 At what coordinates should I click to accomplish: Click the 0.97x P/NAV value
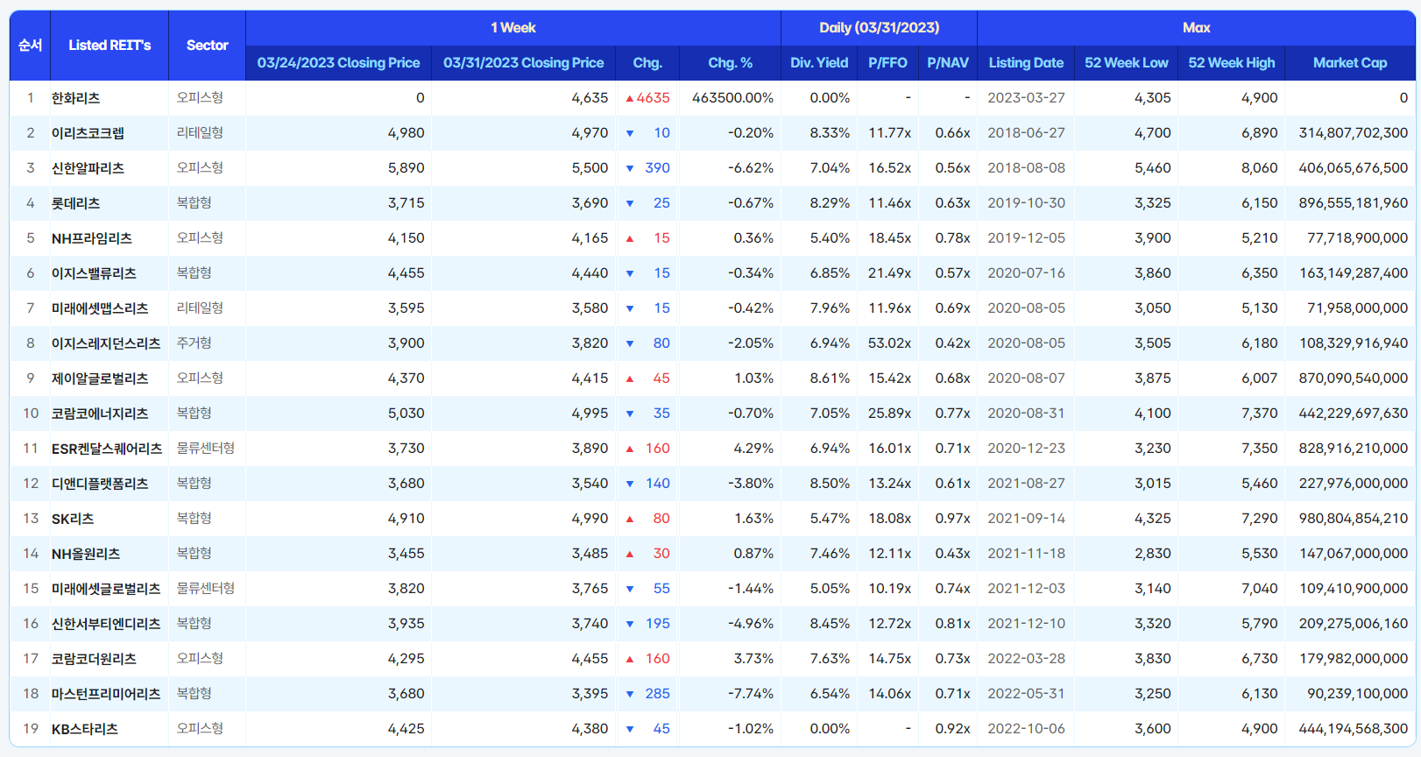[952, 519]
